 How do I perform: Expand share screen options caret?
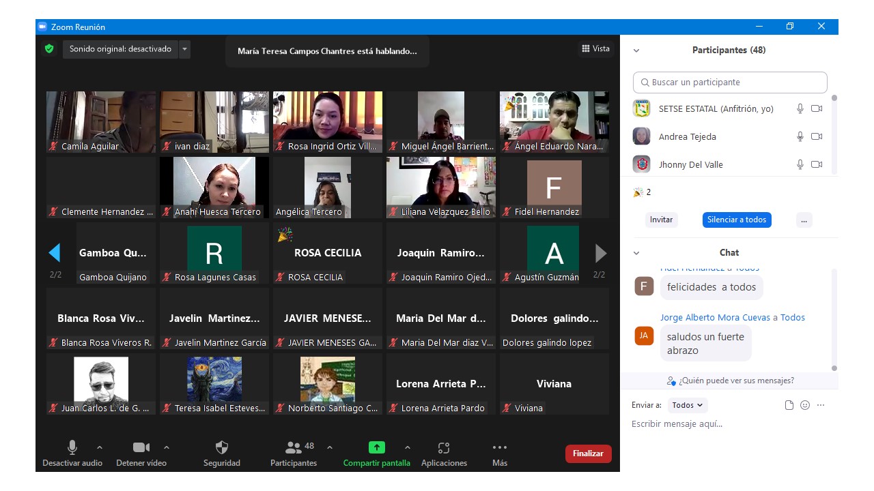(408, 447)
